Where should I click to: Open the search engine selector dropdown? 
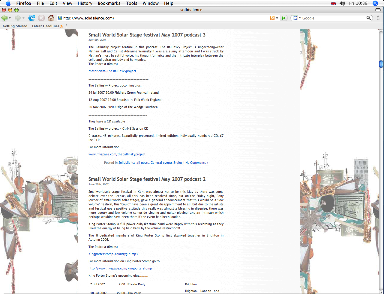(297, 18)
